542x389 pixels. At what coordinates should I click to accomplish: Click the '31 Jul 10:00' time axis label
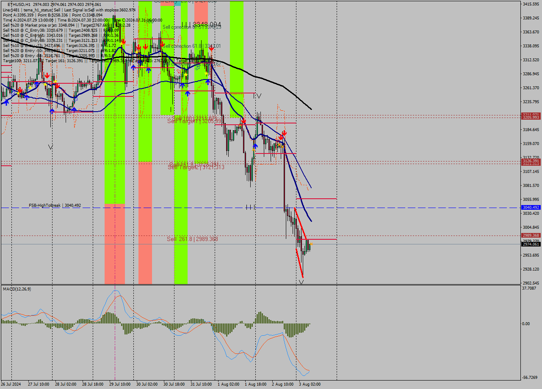click(201, 384)
